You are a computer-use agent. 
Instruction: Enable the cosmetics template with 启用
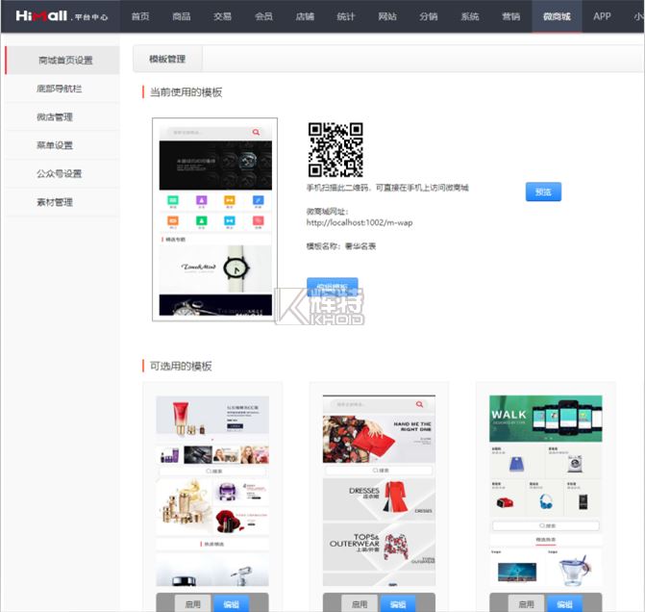[193, 603]
